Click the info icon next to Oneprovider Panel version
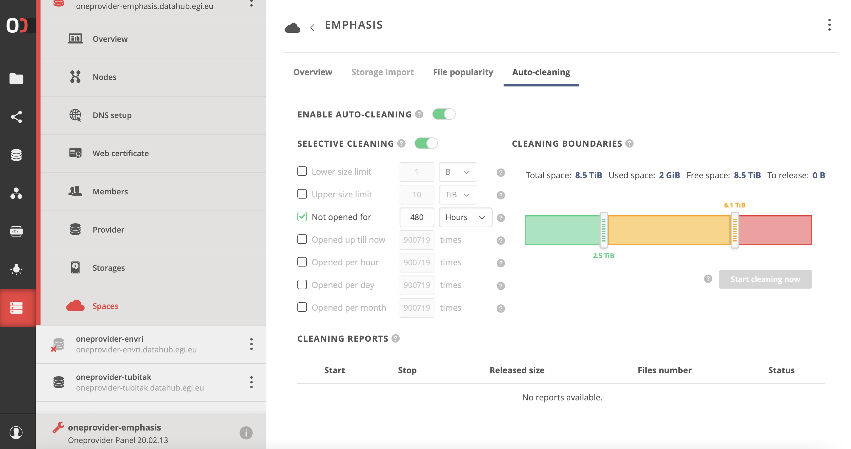The width and height of the screenshot is (851, 449). (246, 433)
